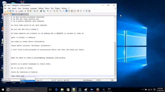Launch Firefox from the taskbar
The height and width of the screenshot is (92, 165).
pos(98,90)
